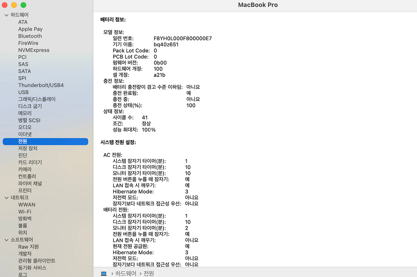Open 저장 장치 information
Image resolution: width=417 pixels, height=277 pixels.
[x=28, y=148]
